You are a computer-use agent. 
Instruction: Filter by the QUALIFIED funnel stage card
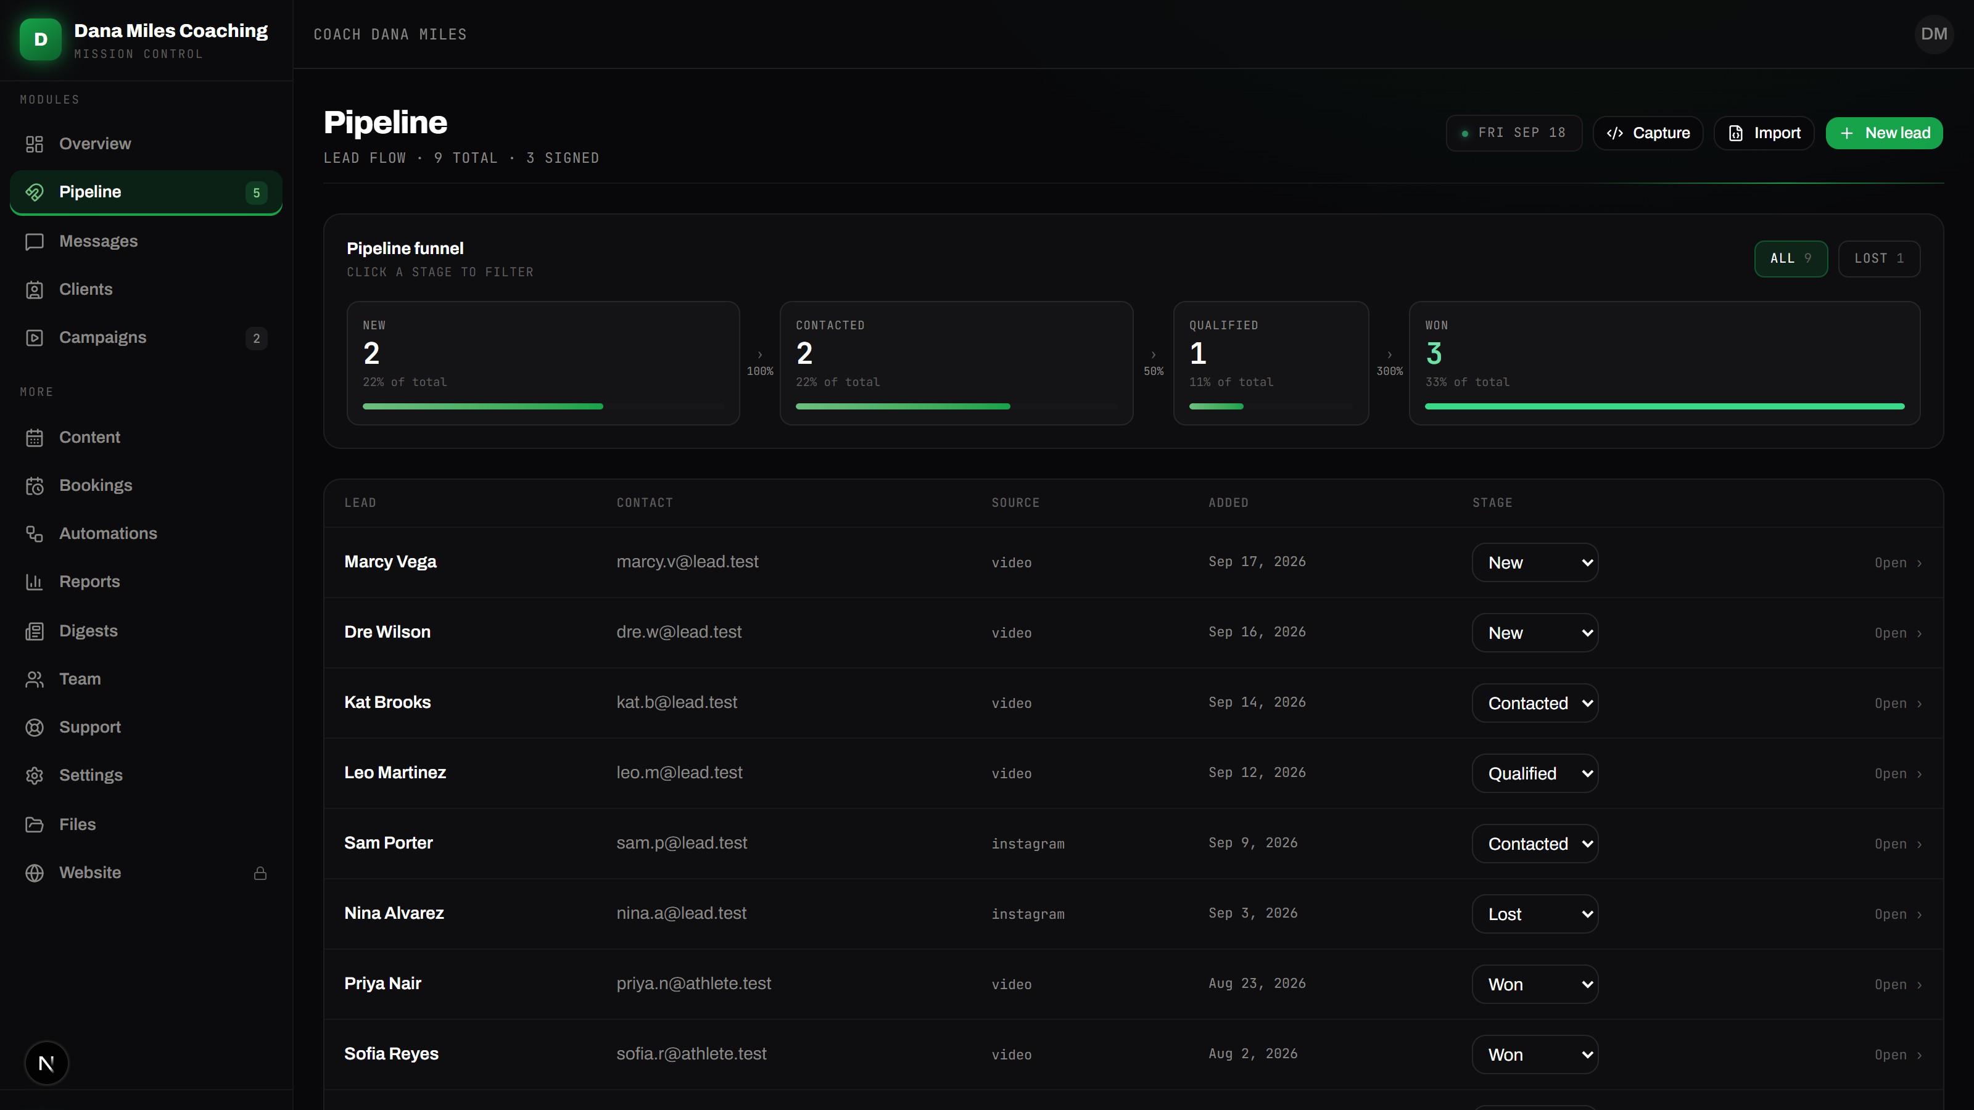click(x=1271, y=363)
